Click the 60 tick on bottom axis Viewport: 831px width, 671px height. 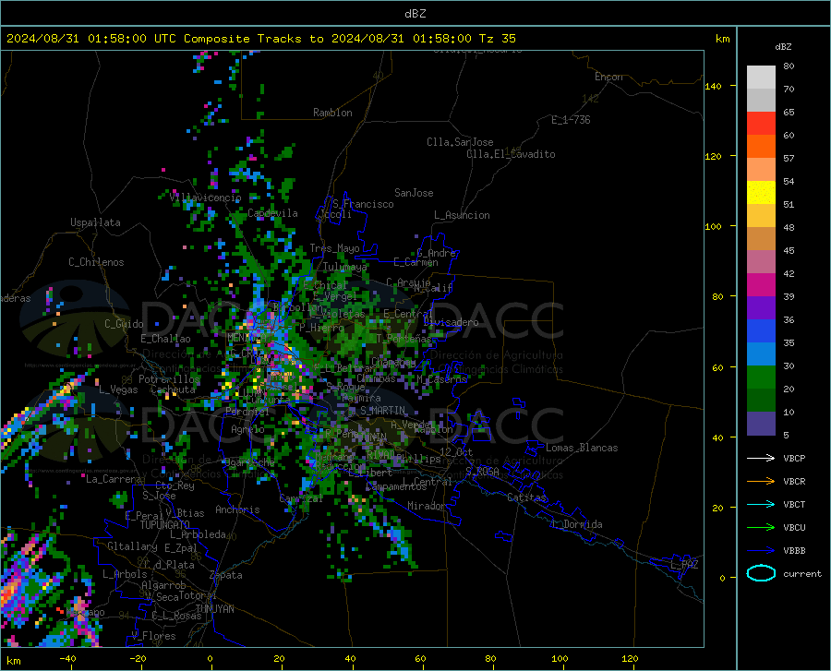click(x=420, y=658)
